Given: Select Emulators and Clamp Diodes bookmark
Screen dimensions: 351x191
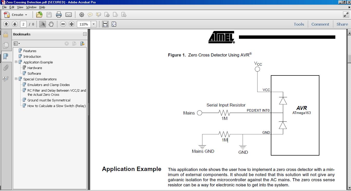Looking at the screenshot, I should point(49,85).
